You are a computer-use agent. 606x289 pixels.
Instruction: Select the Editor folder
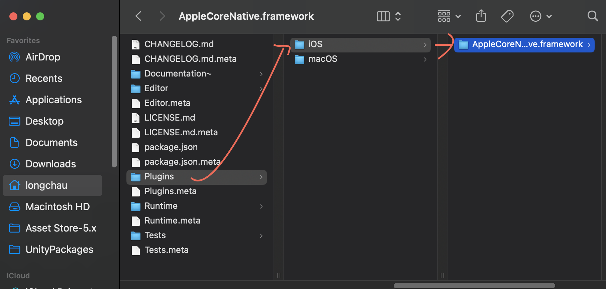197,88
